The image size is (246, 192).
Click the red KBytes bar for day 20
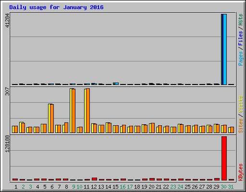click(x=152, y=179)
